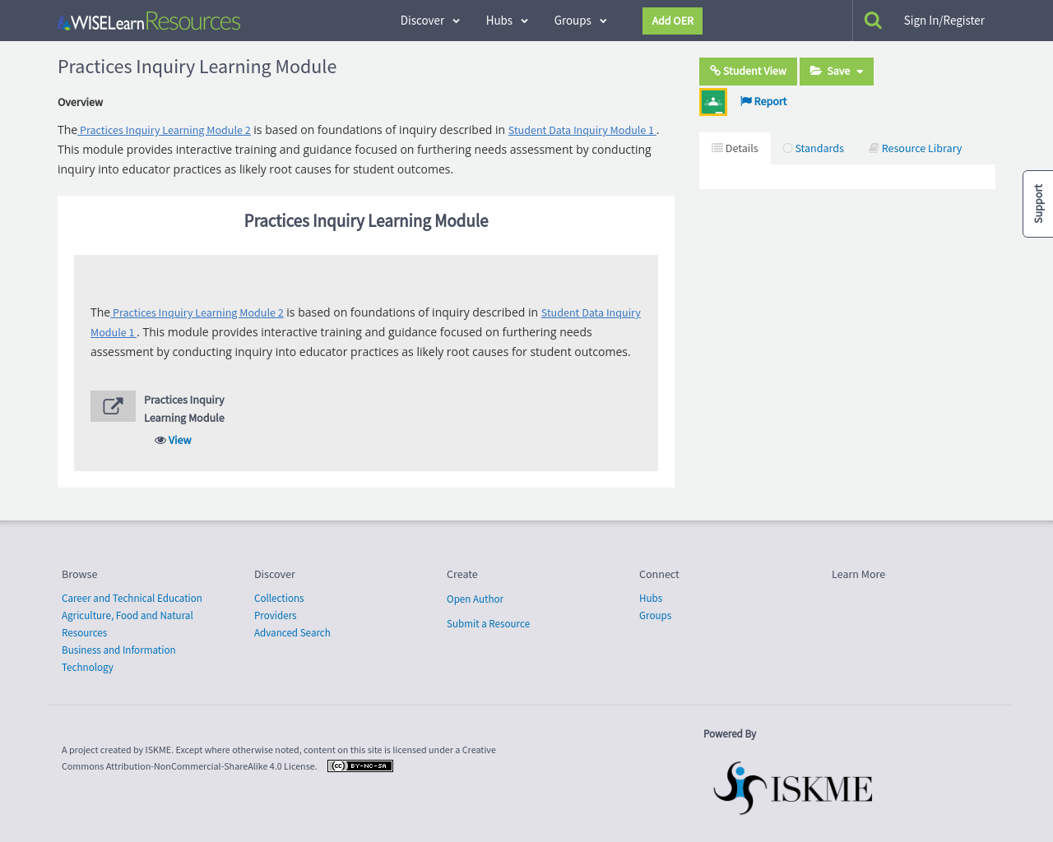
Task: Switch to the Standards tab
Action: (x=814, y=147)
